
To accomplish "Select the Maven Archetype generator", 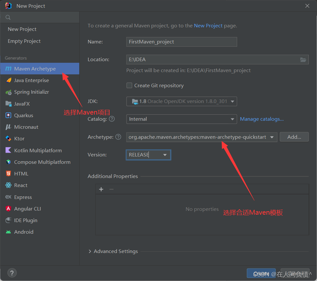I will (x=40, y=69).
